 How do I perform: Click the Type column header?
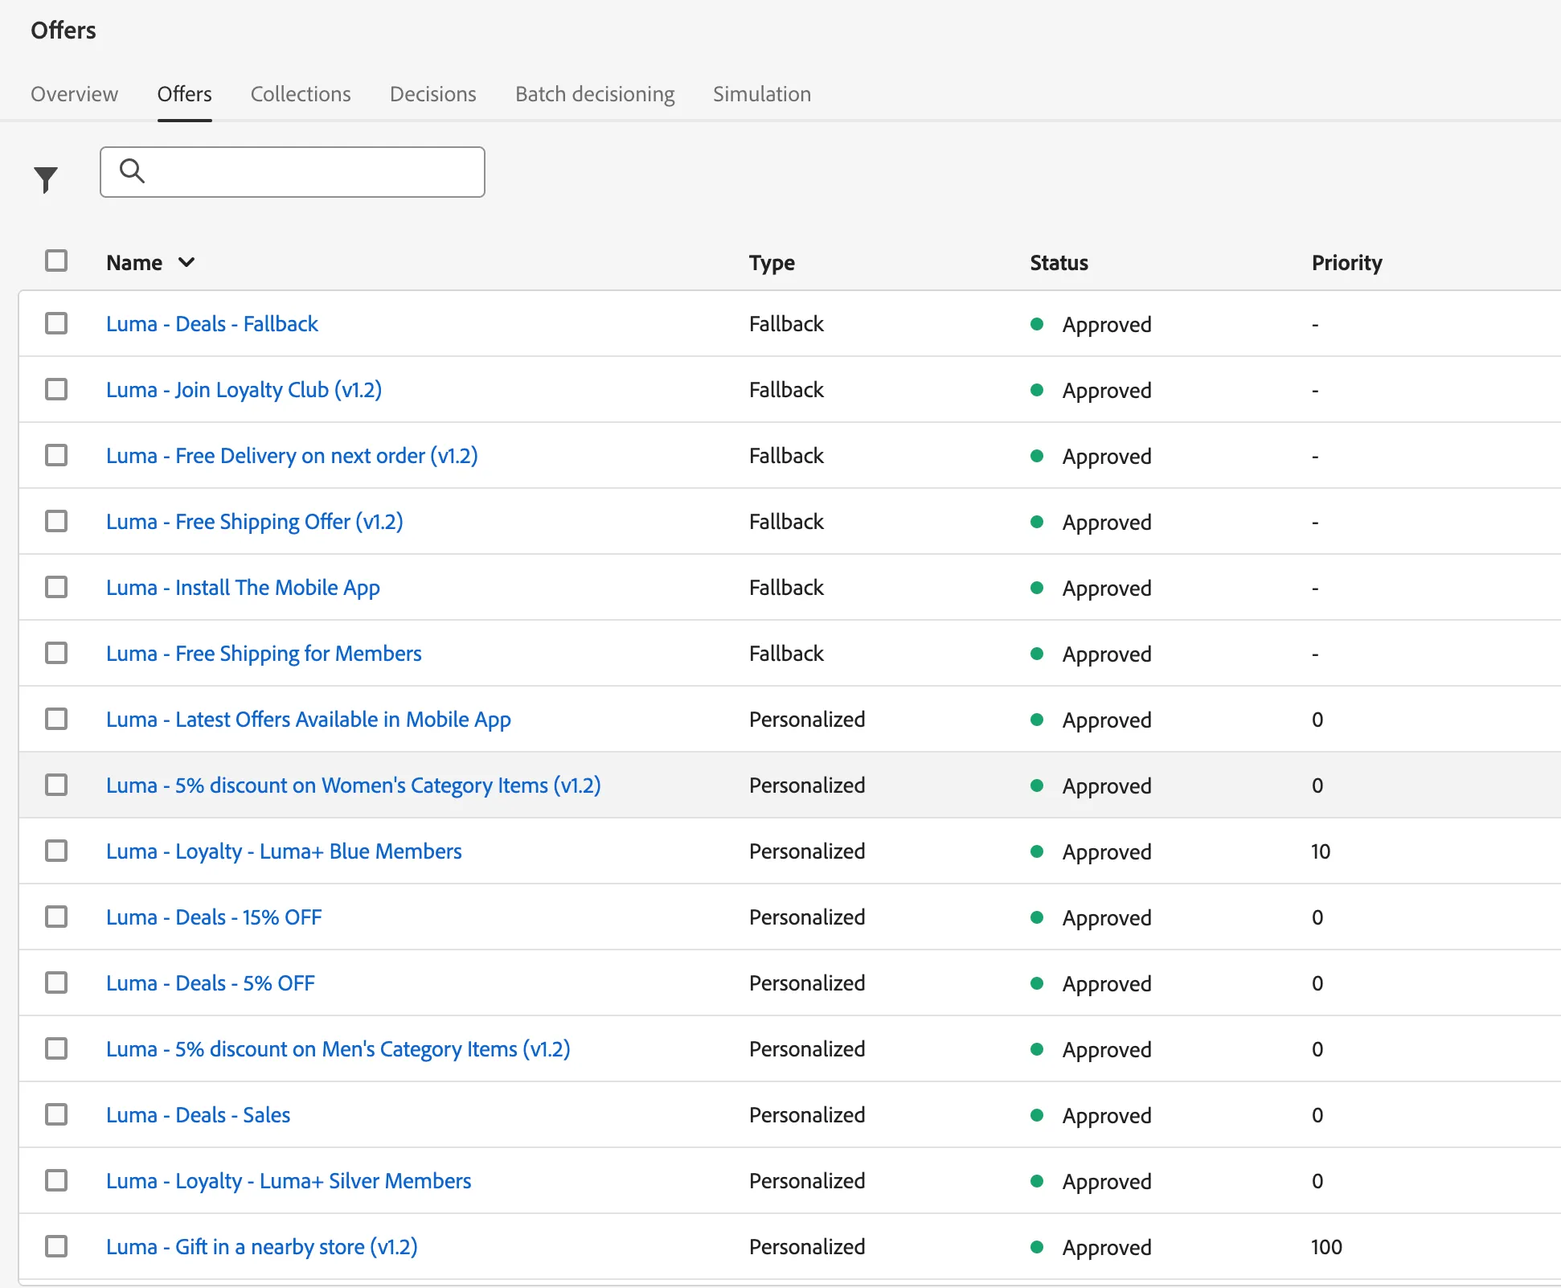[772, 263]
